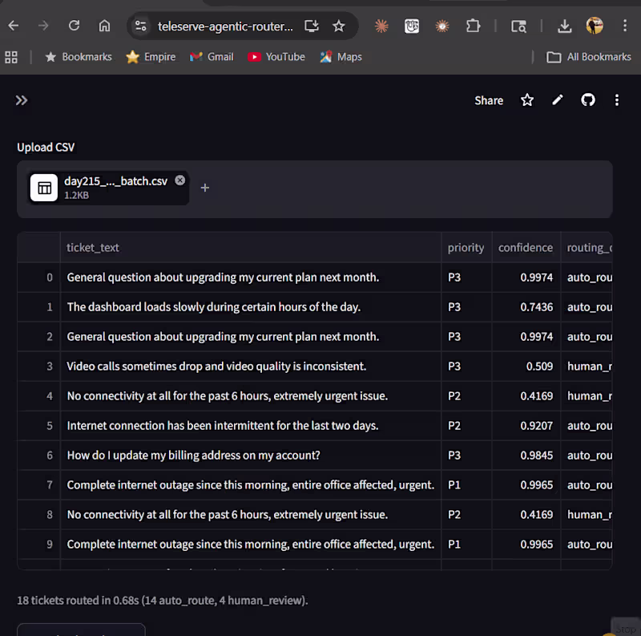Bookmark this tab with star icon
This screenshot has height=636, width=641.
[338, 26]
